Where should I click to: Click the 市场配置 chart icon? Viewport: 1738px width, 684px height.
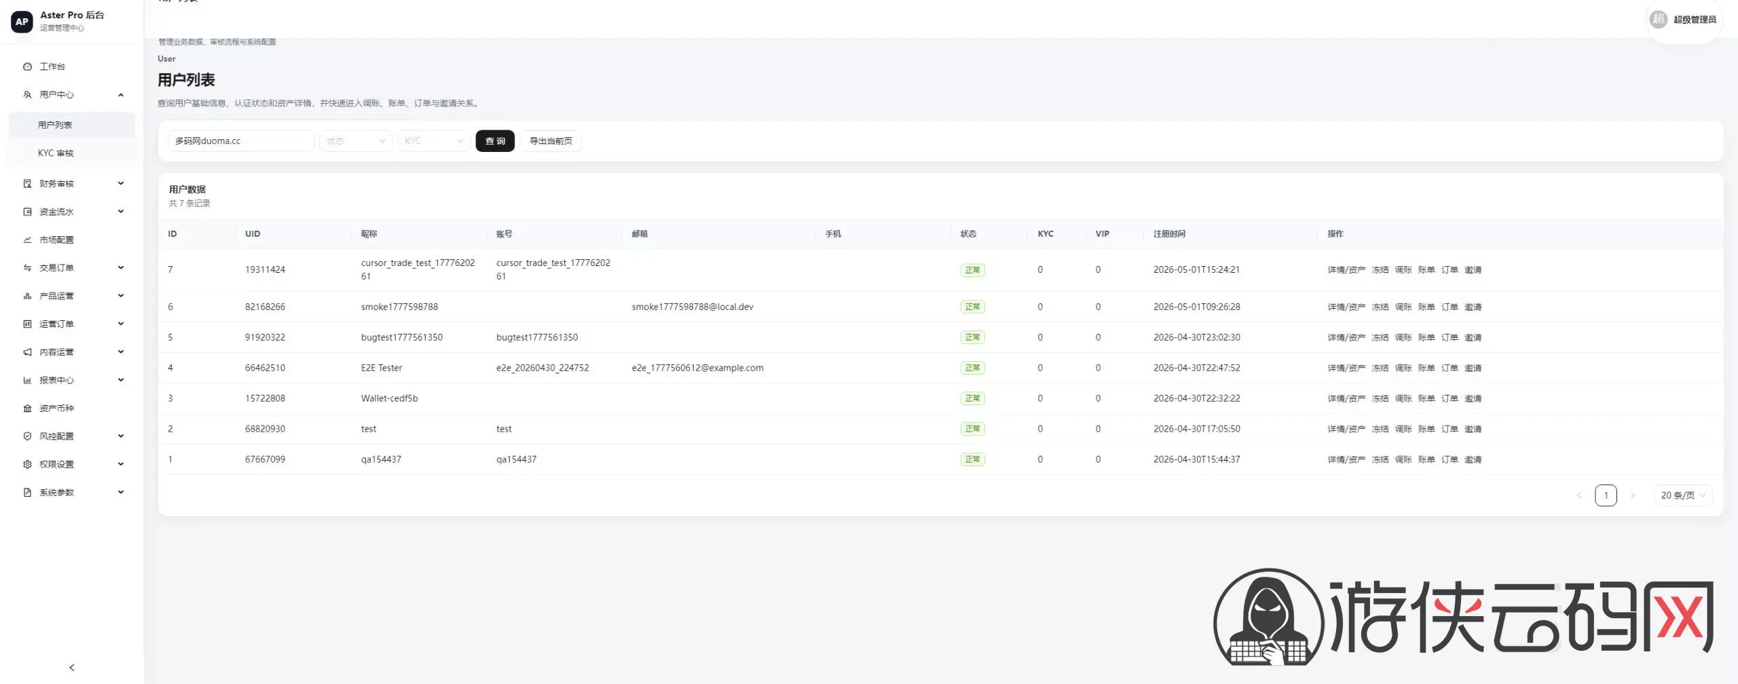pyautogui.click(x=27, y=240)
